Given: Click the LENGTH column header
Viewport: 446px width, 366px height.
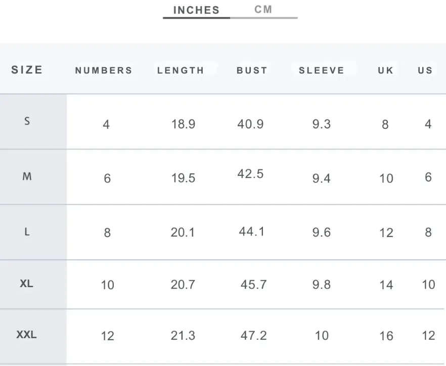Looking at the screenshot, I should tap(181, 71).
